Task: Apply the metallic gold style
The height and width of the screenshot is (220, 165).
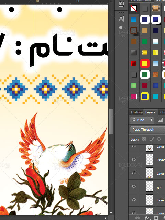Action: [145, 52]
